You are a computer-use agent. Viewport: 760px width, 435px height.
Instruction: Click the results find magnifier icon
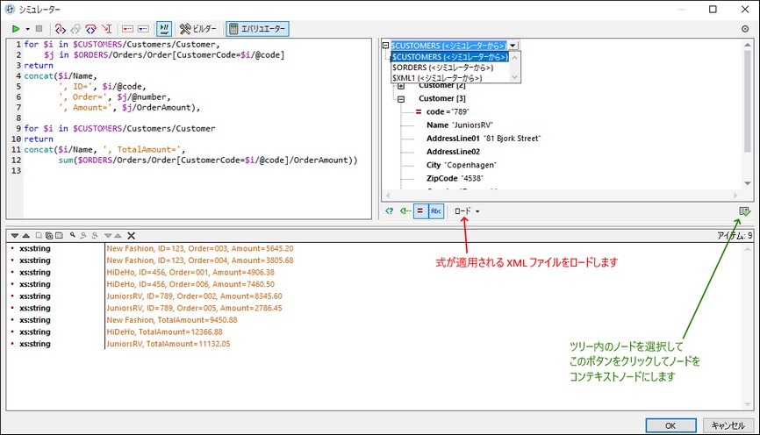click(73, 235)
